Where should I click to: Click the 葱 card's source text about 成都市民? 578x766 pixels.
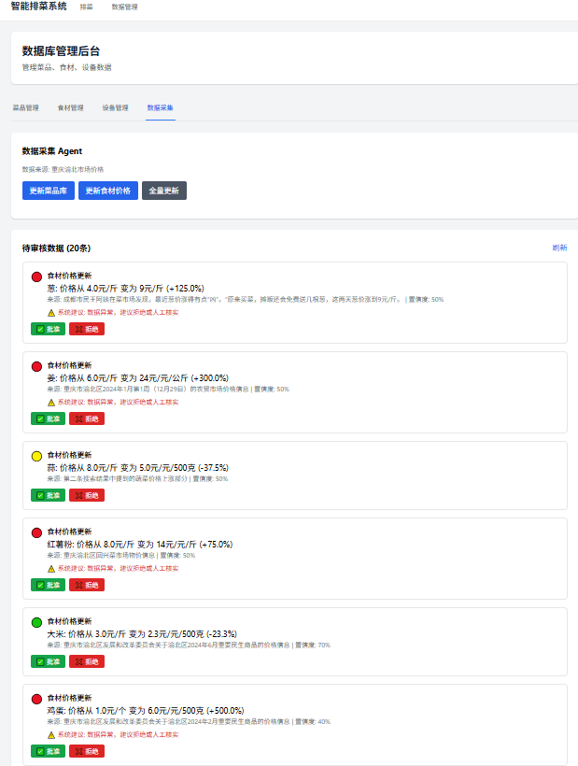coord(245,300)
